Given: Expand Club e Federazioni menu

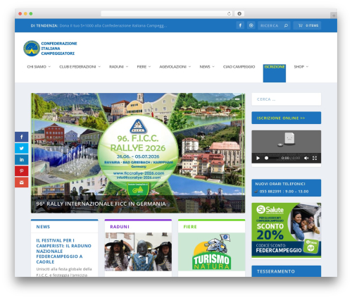Looking at the screenshot, I should pyautogui.click(x=80, y=67).
